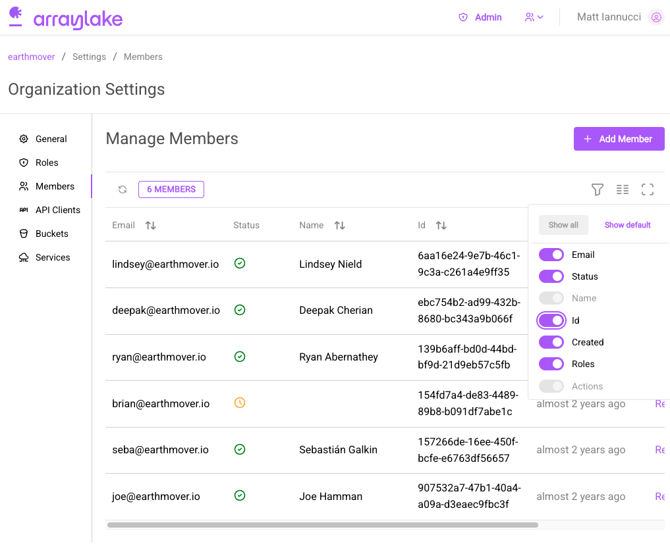Toggle the column visibility menu icon
Image resolution: width=670 pixels, height=548 pixels.
[x=622, y=189]
